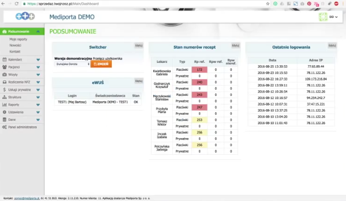Image resolution: width=346 pixels, height=201 pixels.
Task: Collapse the Podsumowanie menu section
Action: pyautogui.click(x=38, y=31)
